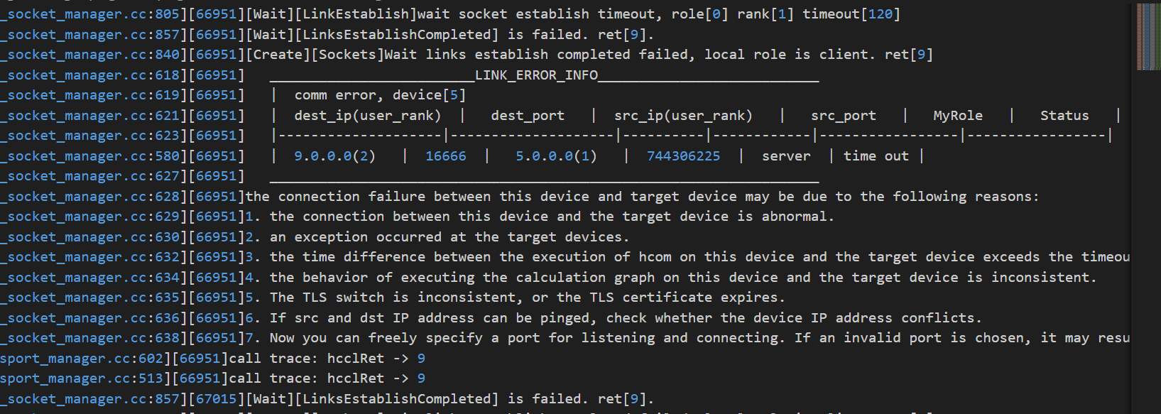The height and width of the screenshot is (414, 1161).
Task: Click the dest port value 16666
Action: [x=446, y=156]
